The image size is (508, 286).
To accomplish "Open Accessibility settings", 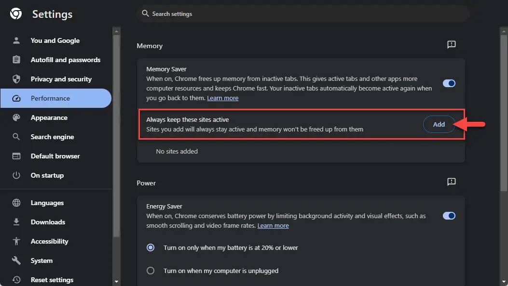I will click(50, 241).
